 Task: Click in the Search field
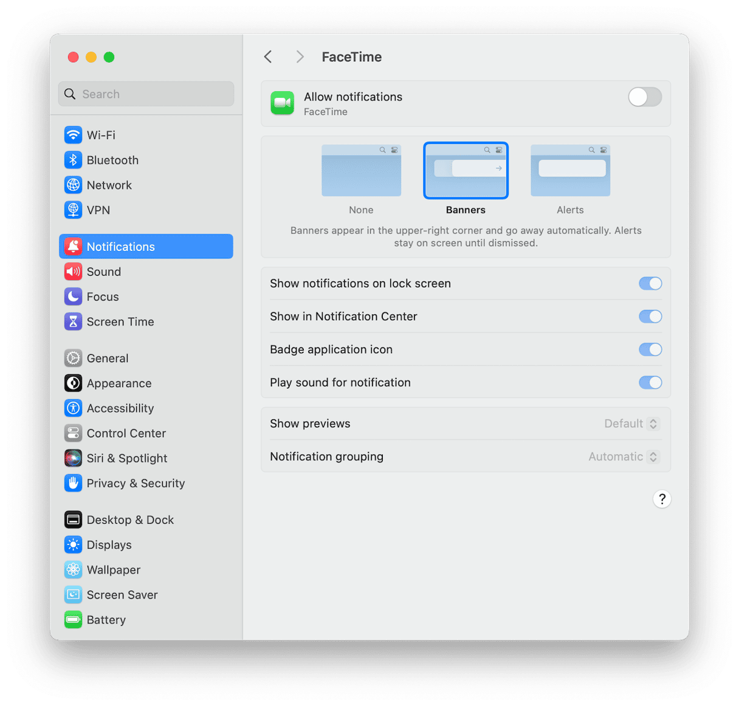146,94
